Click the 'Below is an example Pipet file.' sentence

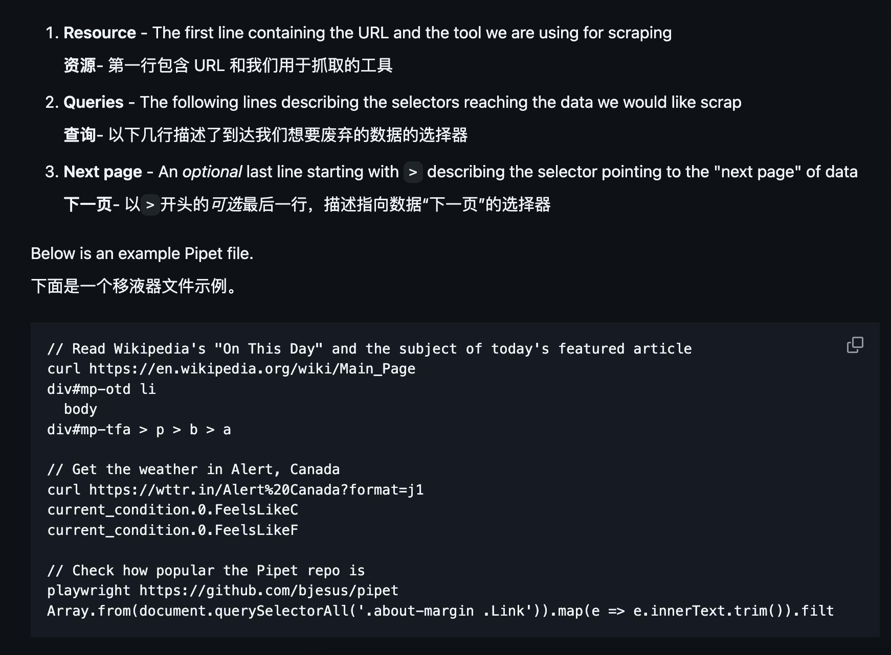(142, 253)
